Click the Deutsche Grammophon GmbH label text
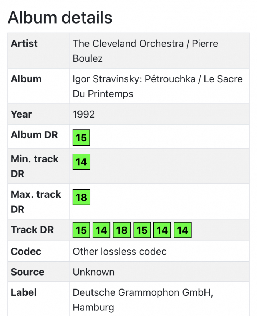Viewport: 257px width, 316px height. pyautogui.click(x=143, y=300)
